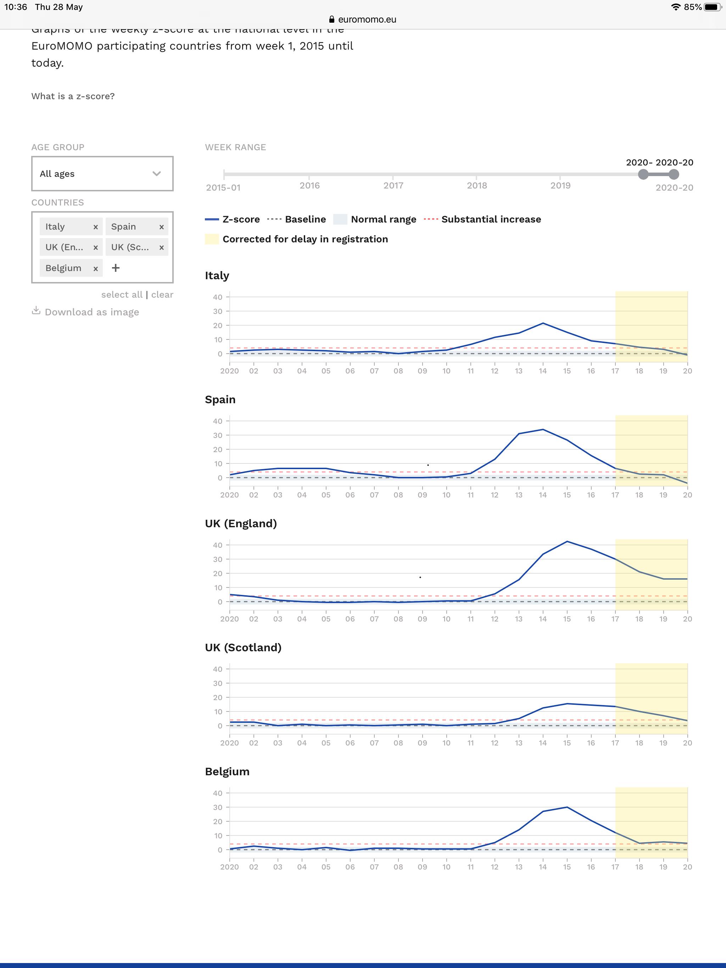Clear all selected countries
The image size is (726, 968).
tap(162, 294)
